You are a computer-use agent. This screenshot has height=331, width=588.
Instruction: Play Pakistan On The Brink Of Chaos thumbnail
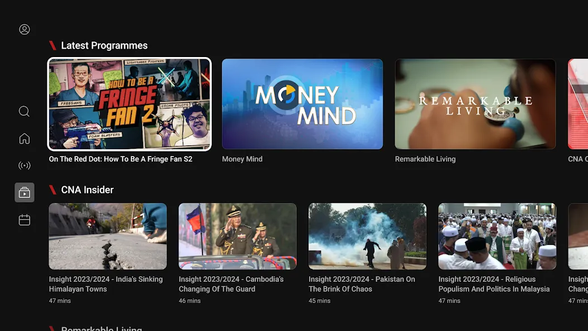pyautogui.click(x=368, y=236)
